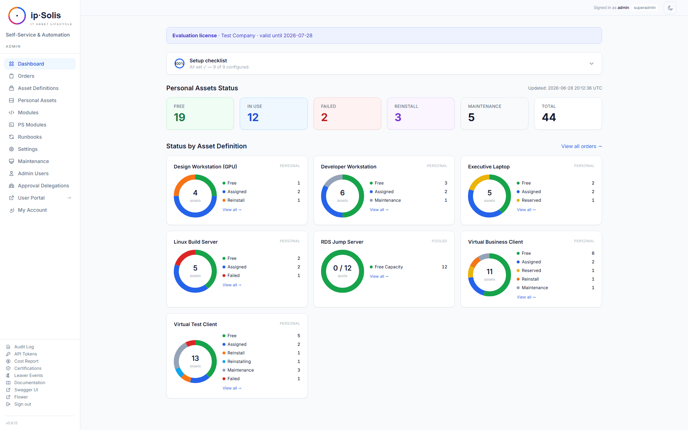The height and width of the screenshot is (430, 688).
Task: Click the Settings gear icon
Action: click(11, 149)
